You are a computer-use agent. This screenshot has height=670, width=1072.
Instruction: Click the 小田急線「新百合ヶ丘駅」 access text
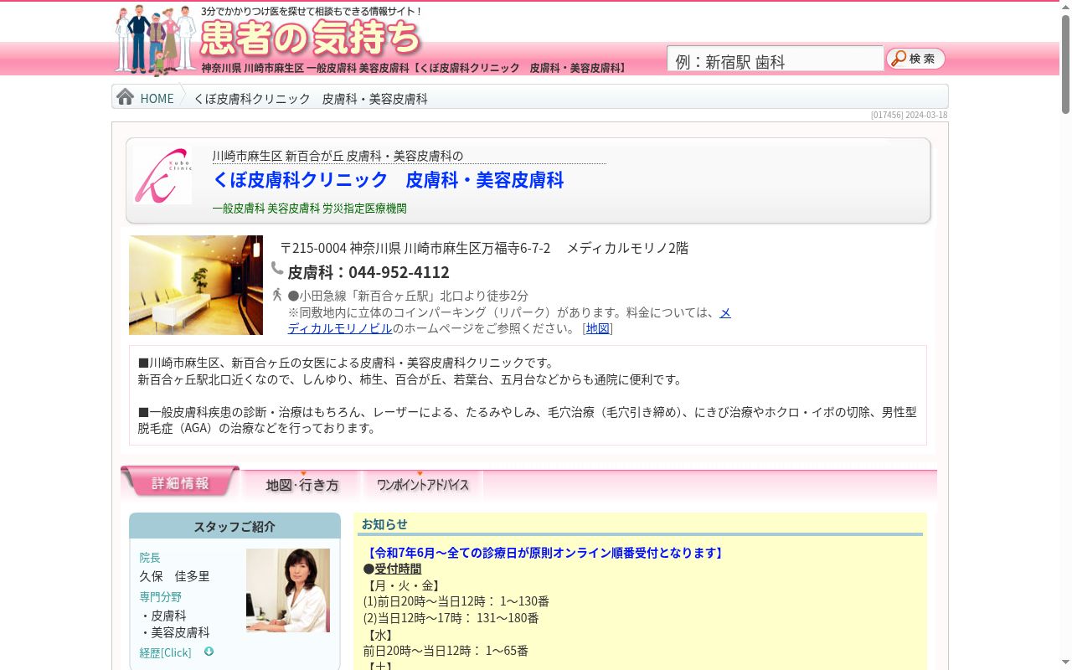(408, 296)
